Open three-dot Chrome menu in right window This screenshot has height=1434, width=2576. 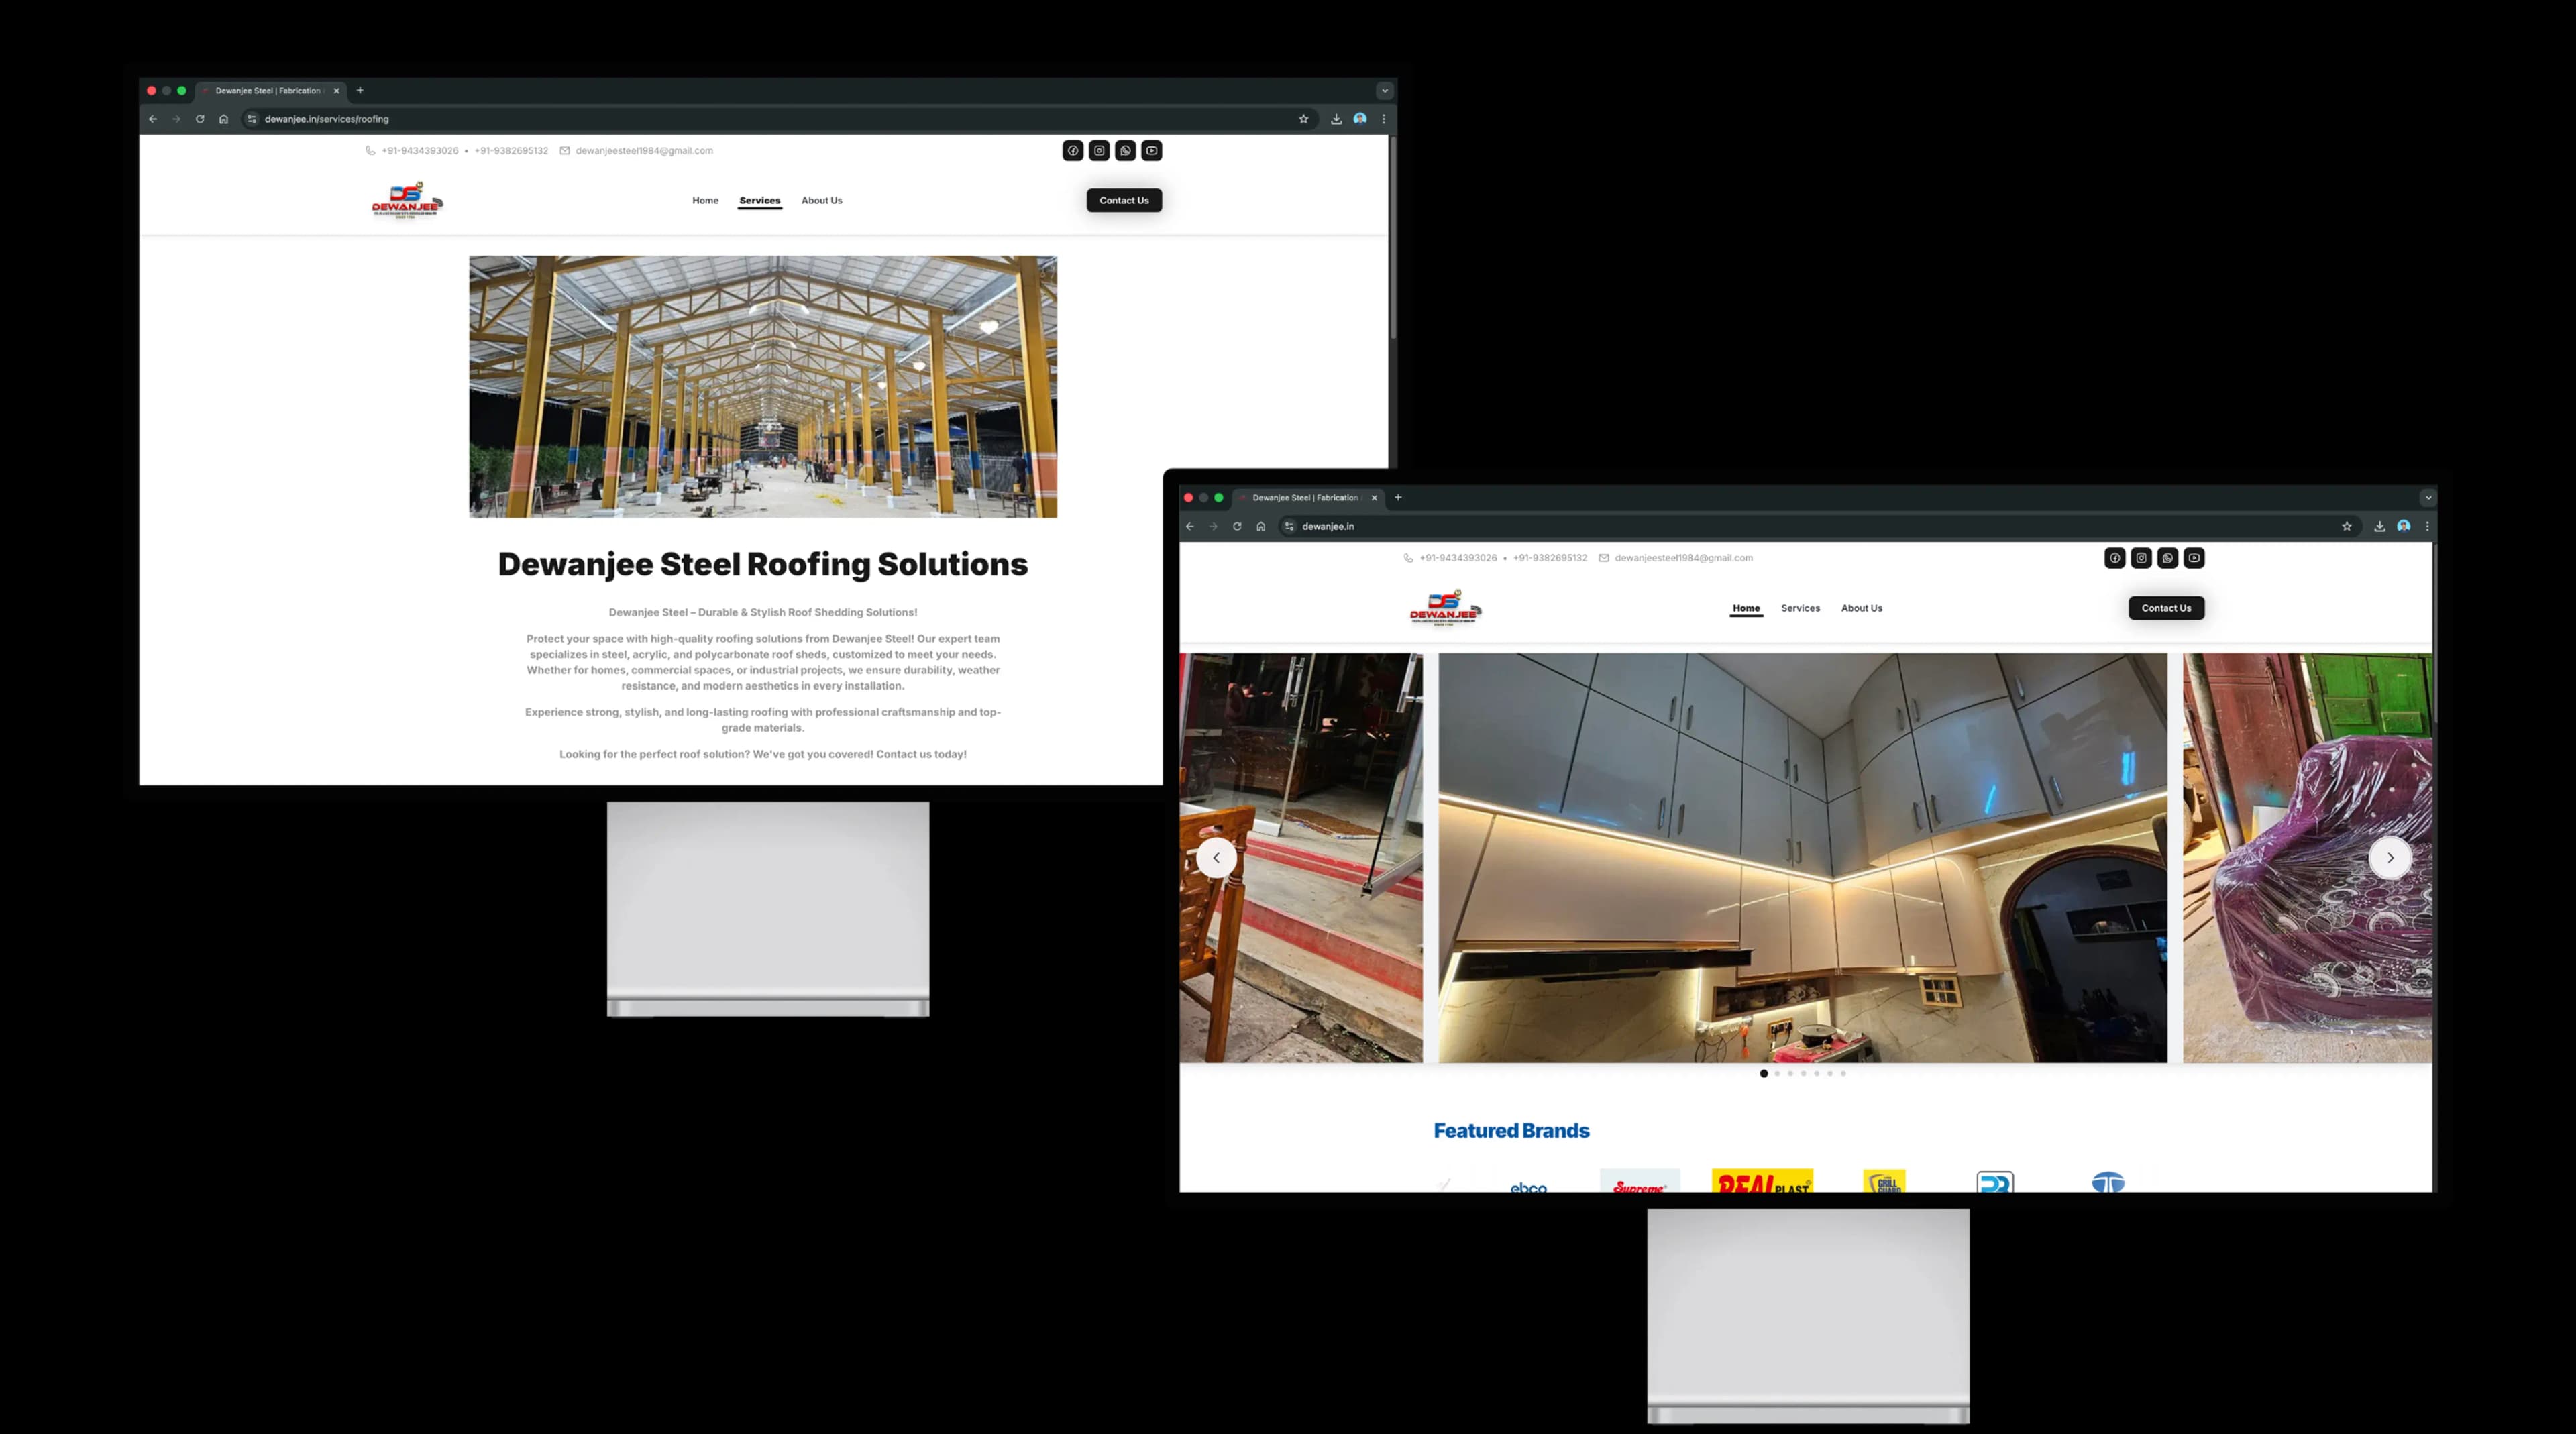[2427, 526]
